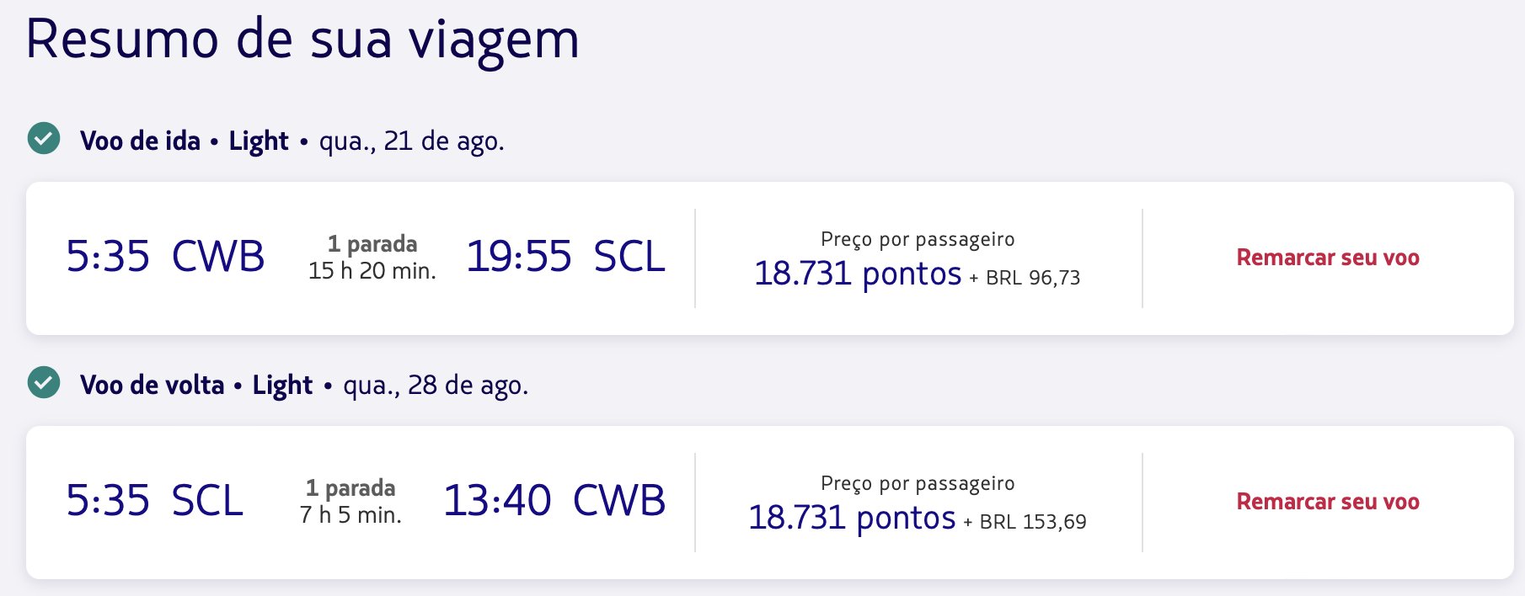The image size is (1525, 596).
Task: Click the Light fare label on return flight
Action: 282,386
